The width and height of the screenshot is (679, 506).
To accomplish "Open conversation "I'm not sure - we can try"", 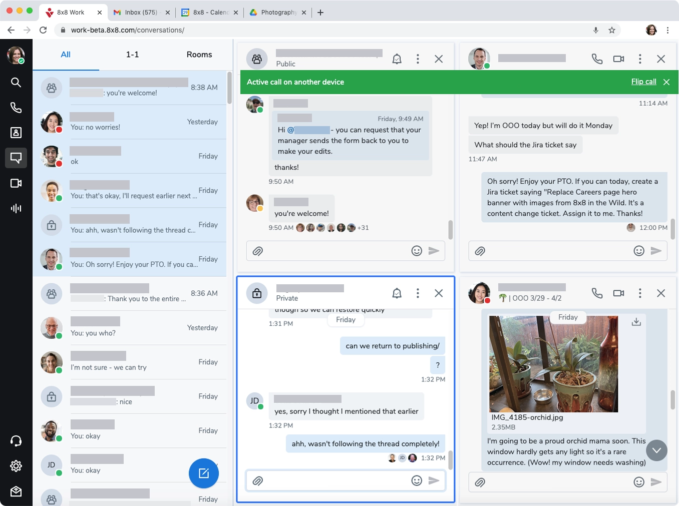I will coord(129,362).
